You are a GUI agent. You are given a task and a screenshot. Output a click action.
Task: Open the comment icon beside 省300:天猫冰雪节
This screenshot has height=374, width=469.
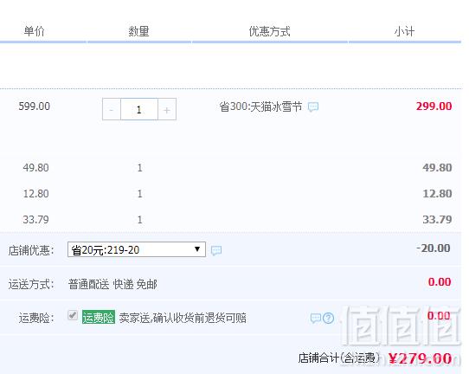pyautogui.click(x=313, y=106)
